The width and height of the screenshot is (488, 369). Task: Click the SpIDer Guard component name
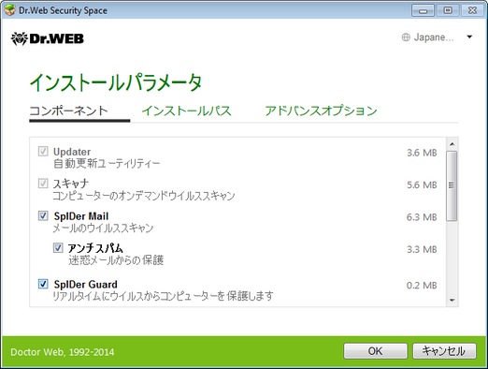point(86,285)
